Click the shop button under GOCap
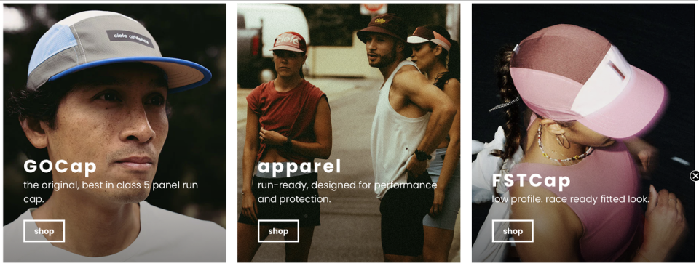The width and height of the screenshot is (699, 266). point(44,231)
